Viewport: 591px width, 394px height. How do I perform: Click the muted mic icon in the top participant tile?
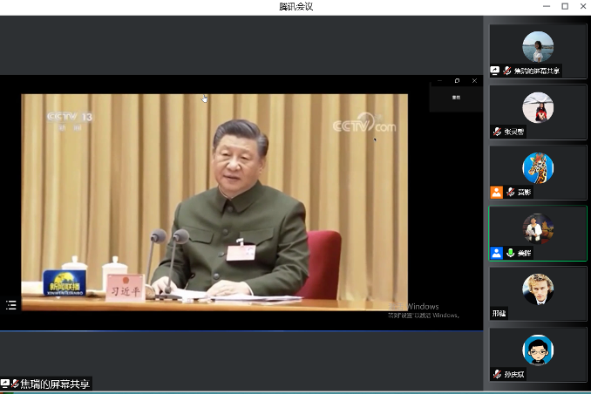coord(506,71)
